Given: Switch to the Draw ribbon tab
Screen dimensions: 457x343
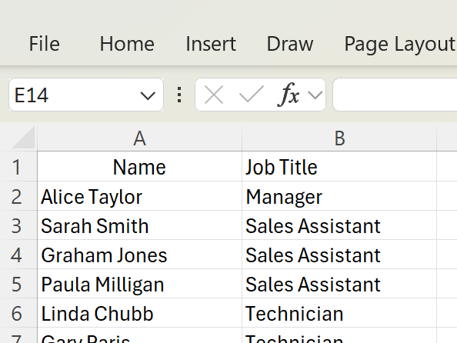Looking at the screenshot, I should pos(290,44).
